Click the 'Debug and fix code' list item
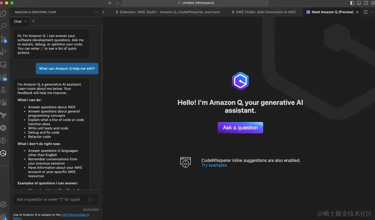This screenshot has width=375, height=220. pyautogui.click(x=43, y=132)
